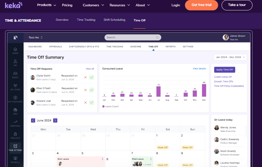Screen dimensions: 262x167
Task: Click the Keka logo
Action: click(x=14, y=5)
